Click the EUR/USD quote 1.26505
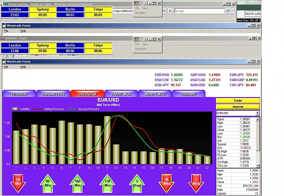284x196 pixels. (x=177, y=75)
